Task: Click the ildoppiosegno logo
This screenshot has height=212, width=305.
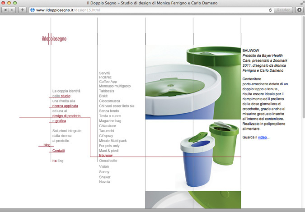Action: [54, 39]
